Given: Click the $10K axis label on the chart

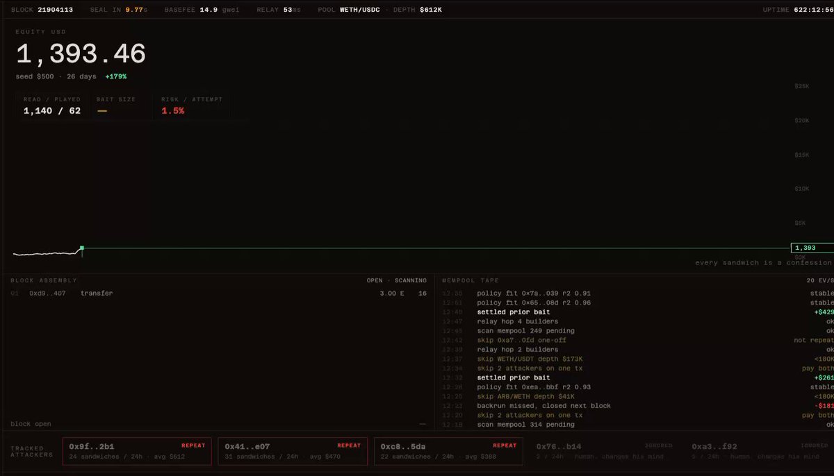Looking at the screenshot, I should pos(802,189).
